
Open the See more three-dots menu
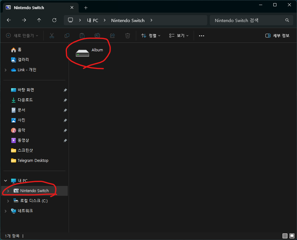pyautogui.click(x=202, y=36)
